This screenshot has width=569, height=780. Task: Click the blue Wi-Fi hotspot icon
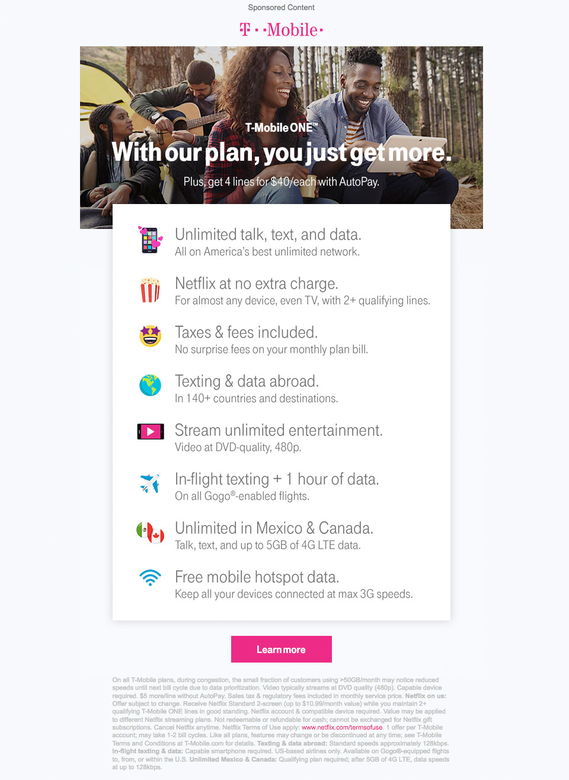pos(150,578)
